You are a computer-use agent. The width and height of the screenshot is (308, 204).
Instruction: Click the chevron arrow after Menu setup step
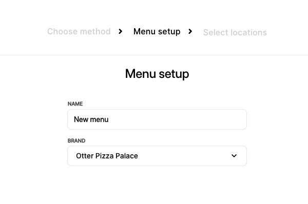click(x=190, y=31)
